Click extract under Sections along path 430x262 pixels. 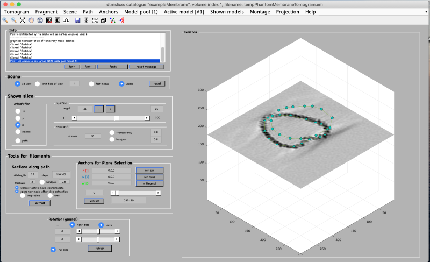click(40, 203)
